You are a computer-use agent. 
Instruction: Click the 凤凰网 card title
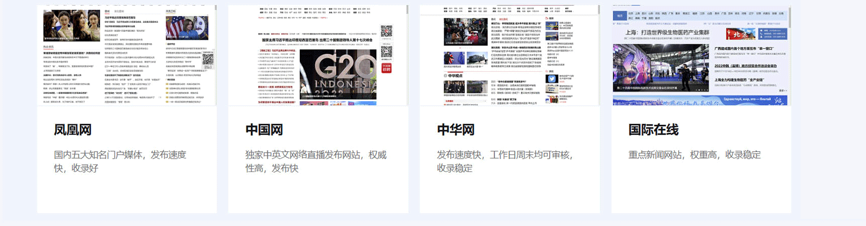click(73, 130)
